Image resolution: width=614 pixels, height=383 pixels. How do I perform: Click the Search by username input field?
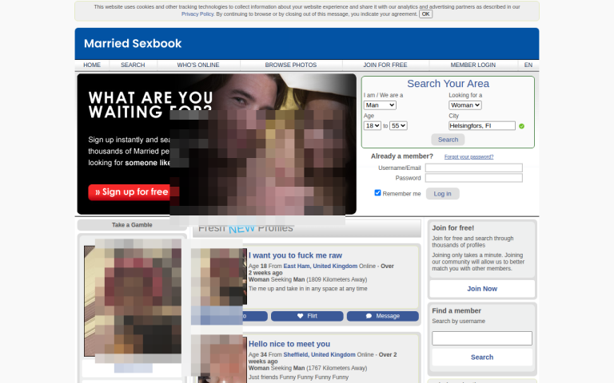click(x=482, y=338)
